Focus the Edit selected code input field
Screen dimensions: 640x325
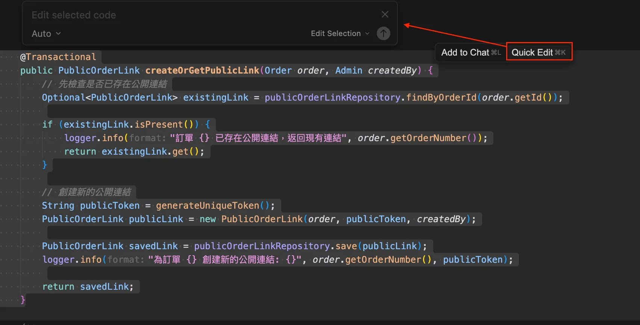point(188,15)
